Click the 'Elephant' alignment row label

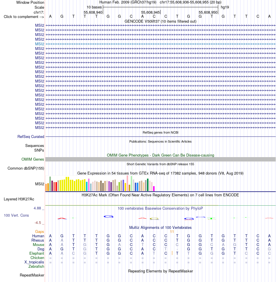tap(37, 254)
